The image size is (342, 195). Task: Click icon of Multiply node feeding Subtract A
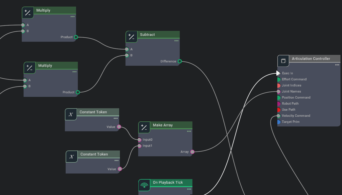coord(28,13)
